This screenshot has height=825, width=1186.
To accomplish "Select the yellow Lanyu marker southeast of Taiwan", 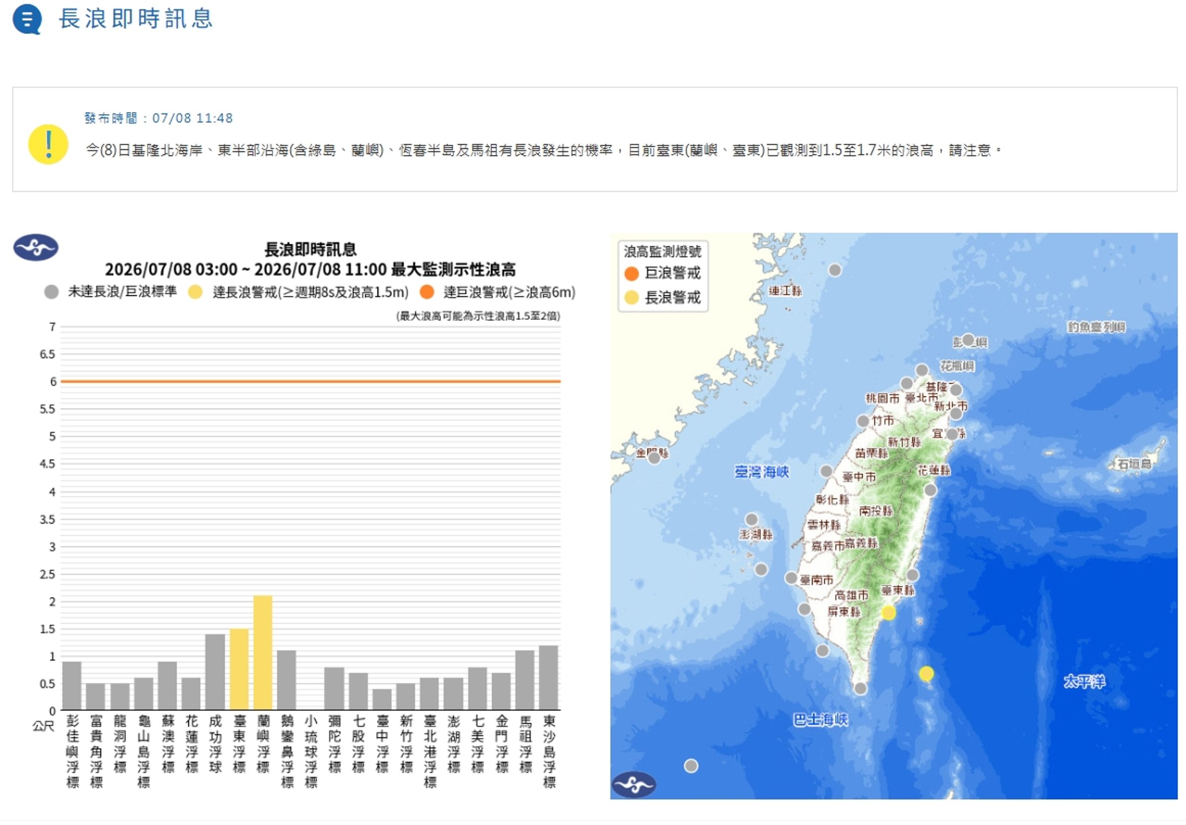I will click(926, 674).
